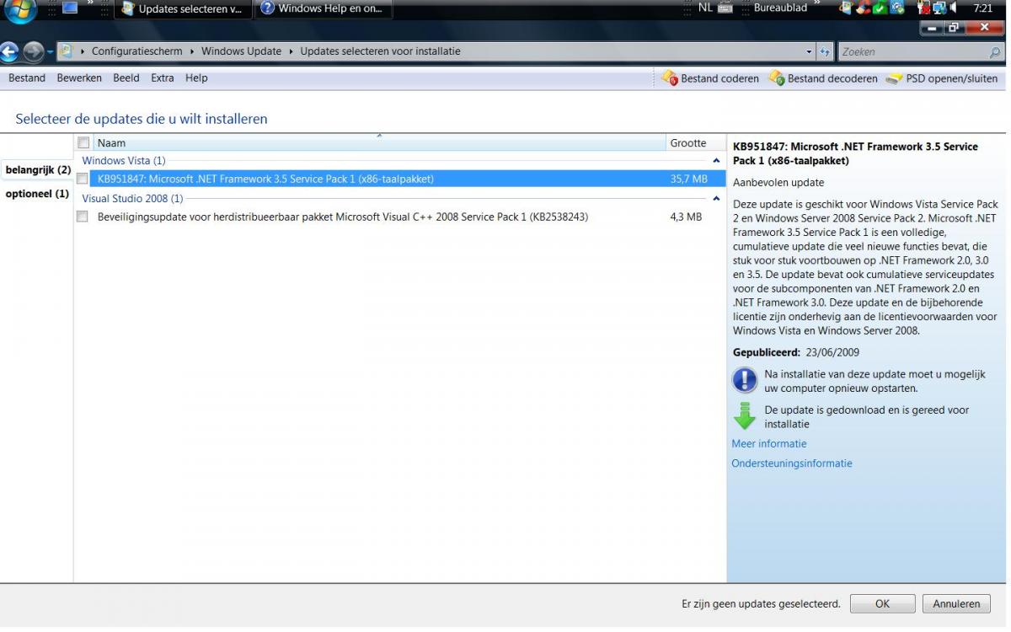Minimize the Windows Update window
Image resolution: width=1011 pixels, height=632 pixels.
(933, 29)
